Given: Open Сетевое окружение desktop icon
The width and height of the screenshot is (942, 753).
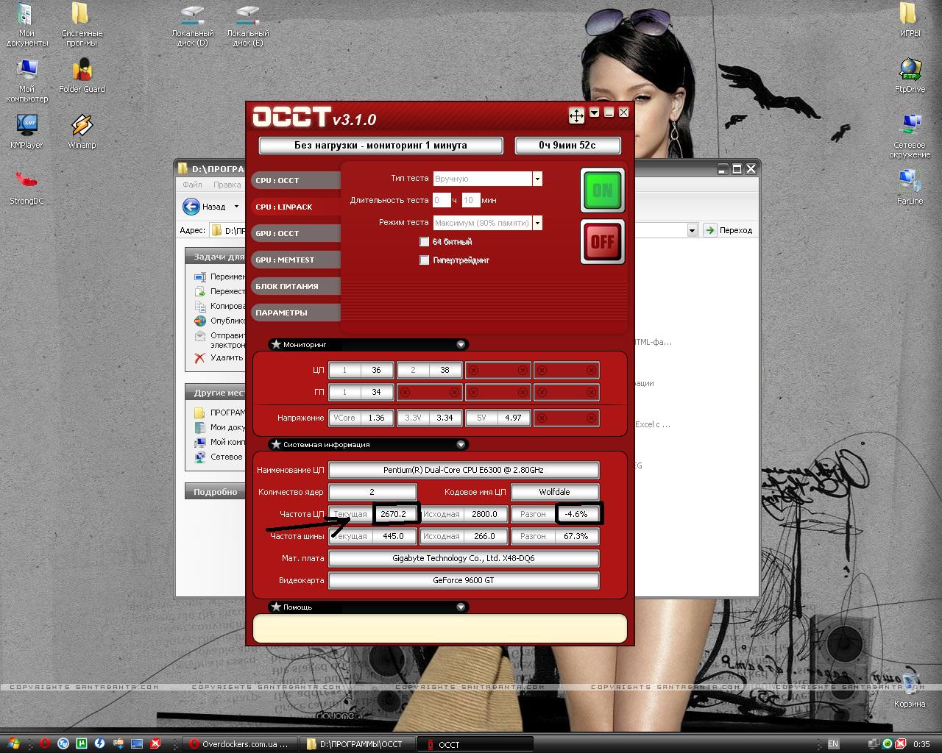Looking at the screenshot, I should [x=910, y=136].
